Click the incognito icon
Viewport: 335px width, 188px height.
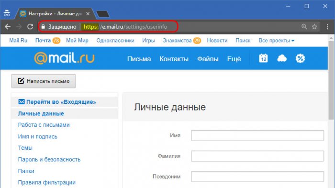(7, 13)
